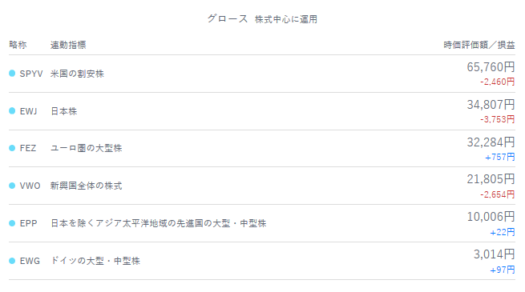Screen dimensions: 525x292
Task: Select the 65,760円 valuation amount
Action: point(491,67)
